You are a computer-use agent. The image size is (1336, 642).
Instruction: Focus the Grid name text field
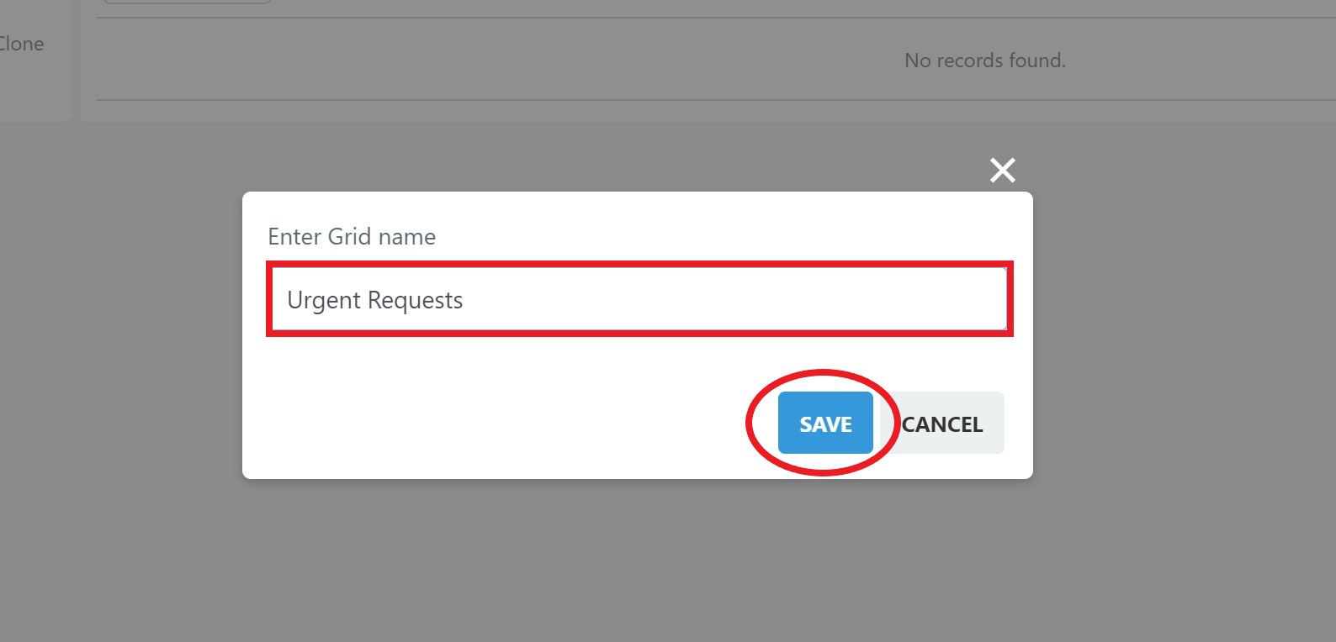coord(639,299)
